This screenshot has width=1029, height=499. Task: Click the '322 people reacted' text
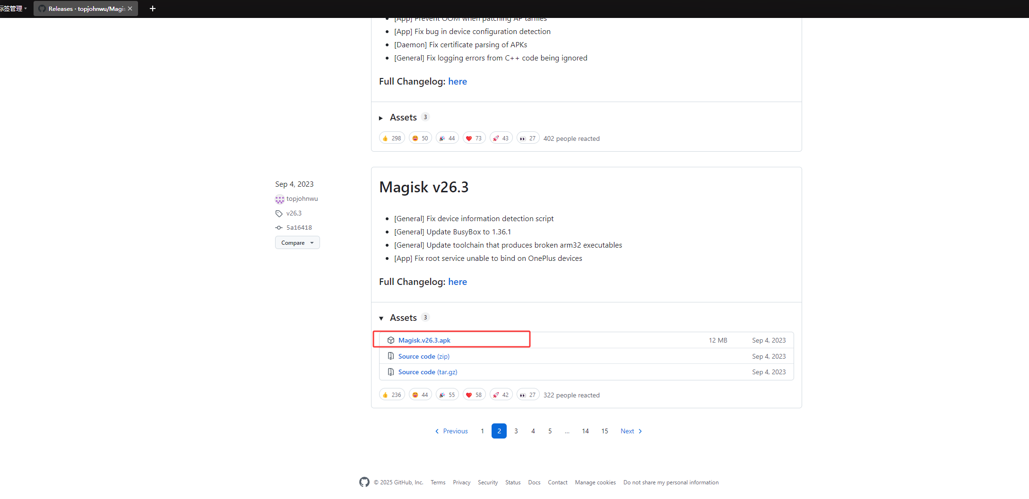[x=571, y=395]
